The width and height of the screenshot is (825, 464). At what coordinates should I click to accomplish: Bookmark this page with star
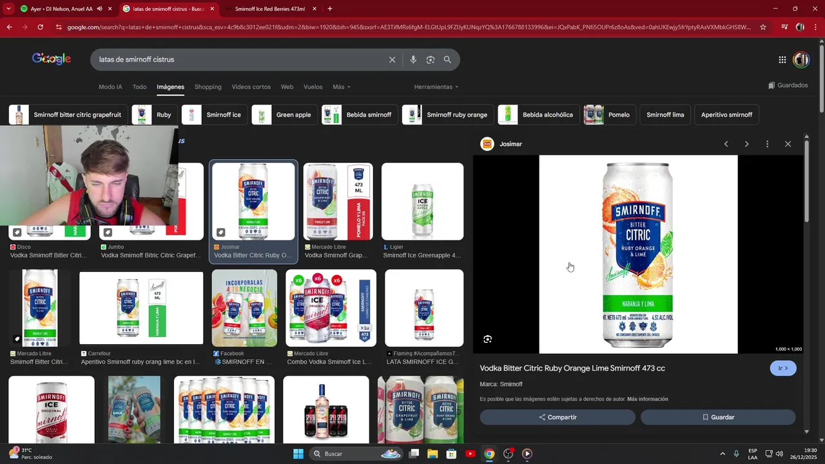763,27
